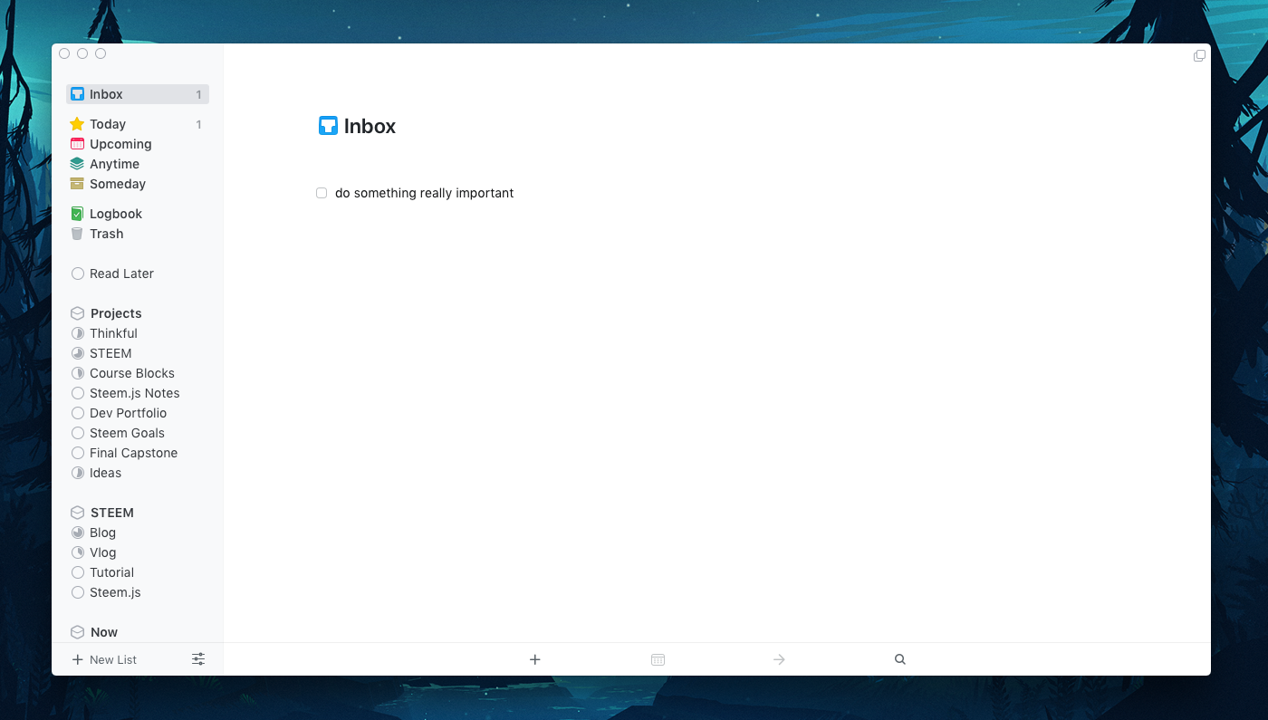View the Logbook of completed items
Screen dimensions: 1268x720
pos(138,214)
